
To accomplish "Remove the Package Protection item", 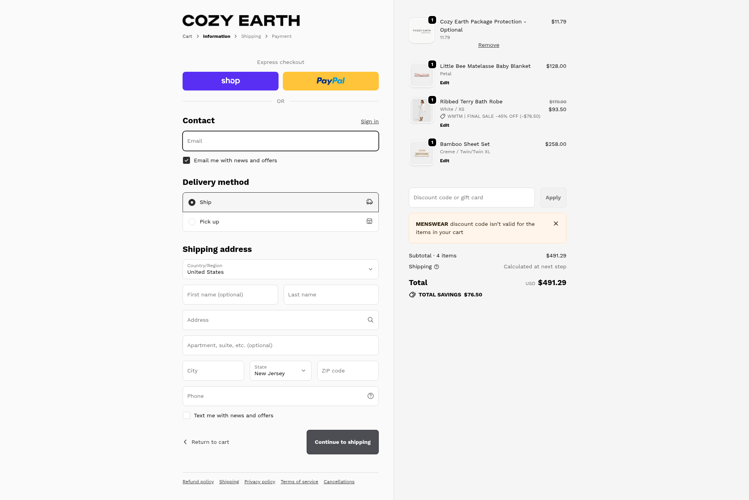I will tap(488, 45).
